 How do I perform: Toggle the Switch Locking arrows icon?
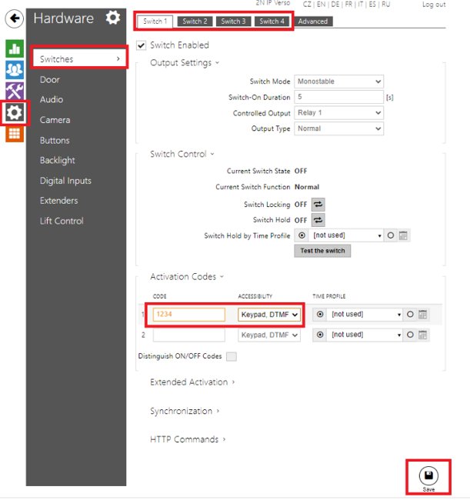[x=318, y=205]
